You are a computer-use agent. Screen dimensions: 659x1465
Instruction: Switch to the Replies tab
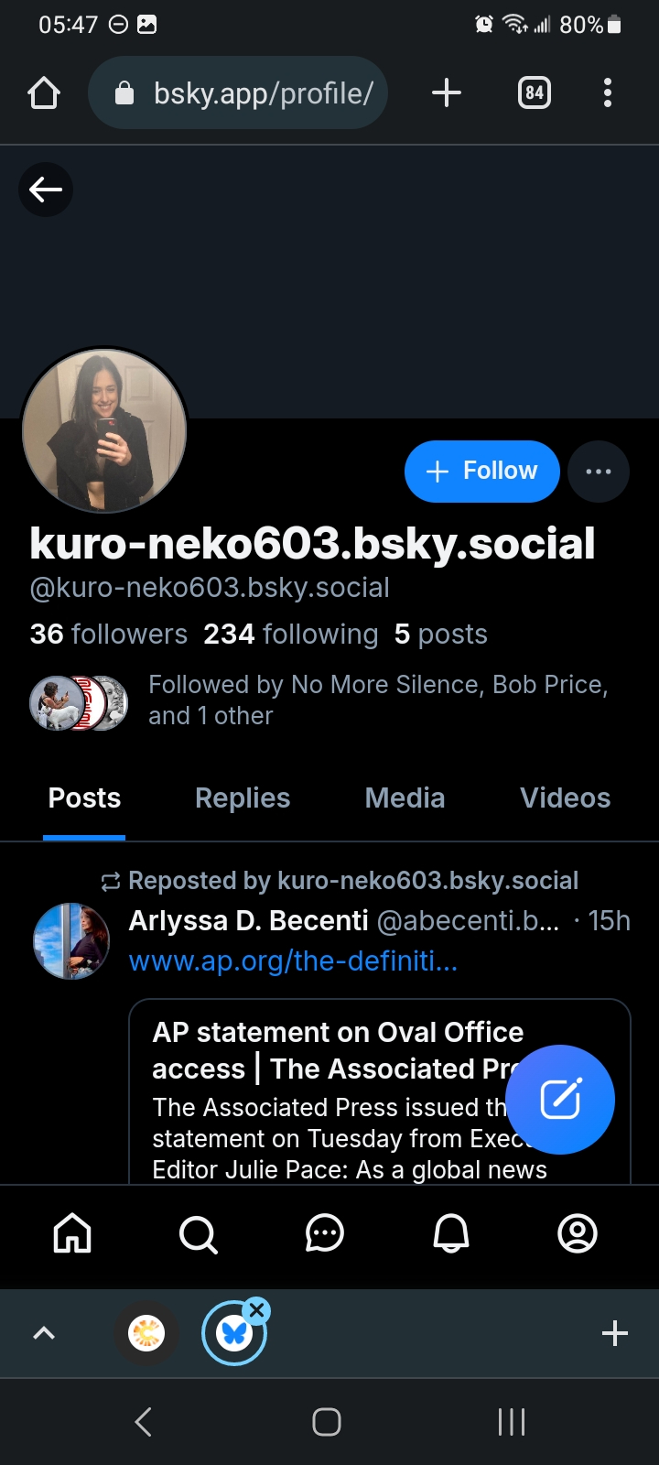243,798
